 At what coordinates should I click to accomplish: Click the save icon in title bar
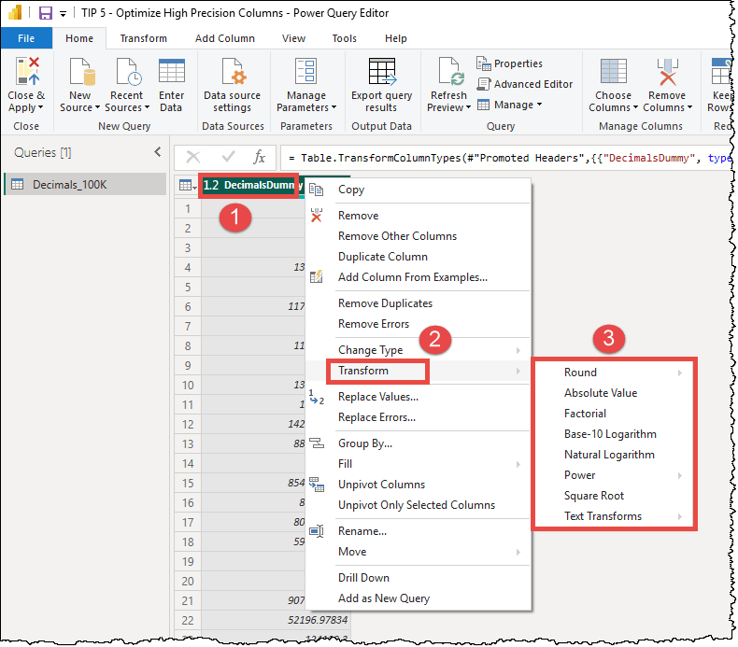45,13
